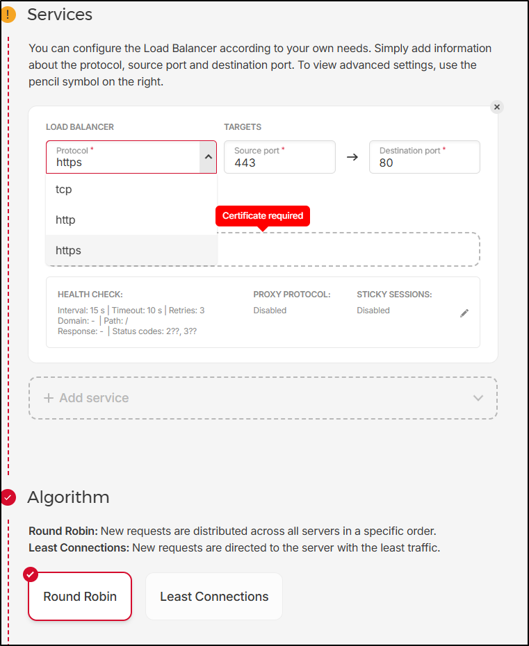
Task: Close the service card with the X button
Action: [496, 107]
